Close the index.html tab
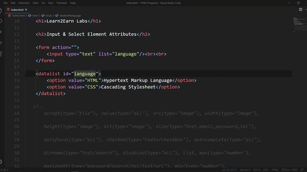The width and height of the screenshot is (307, 172). (x=26, y=10)
